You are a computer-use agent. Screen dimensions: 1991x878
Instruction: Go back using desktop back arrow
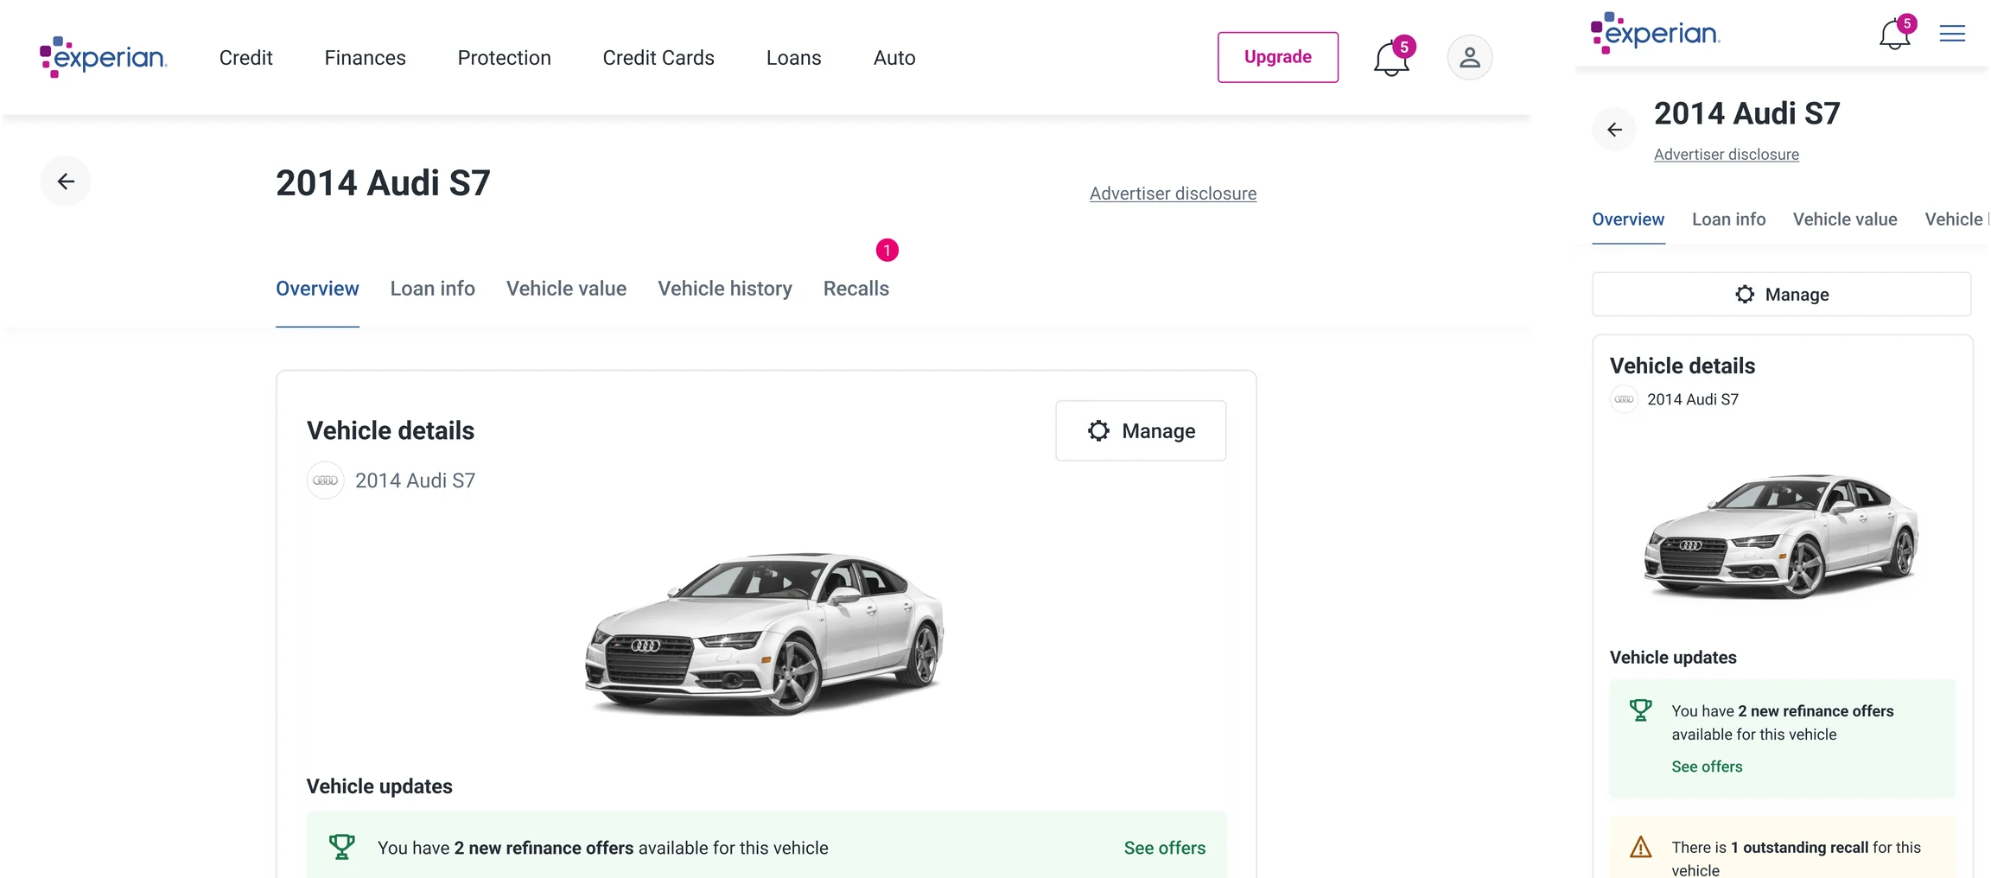[x=66, y=181]
